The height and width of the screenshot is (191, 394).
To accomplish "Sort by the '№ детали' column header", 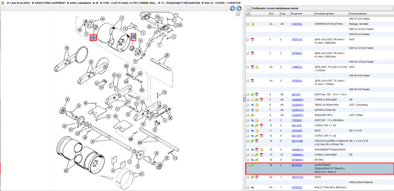I will (x=302, y=13).
